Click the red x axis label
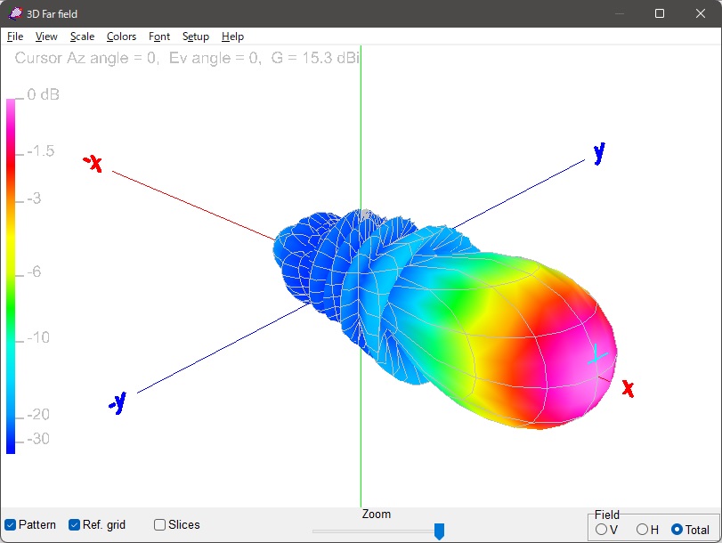The image size is (722, 543). 628,388
